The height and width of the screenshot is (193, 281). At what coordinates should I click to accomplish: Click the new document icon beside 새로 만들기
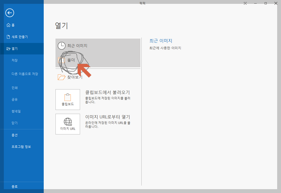(8, 37)
